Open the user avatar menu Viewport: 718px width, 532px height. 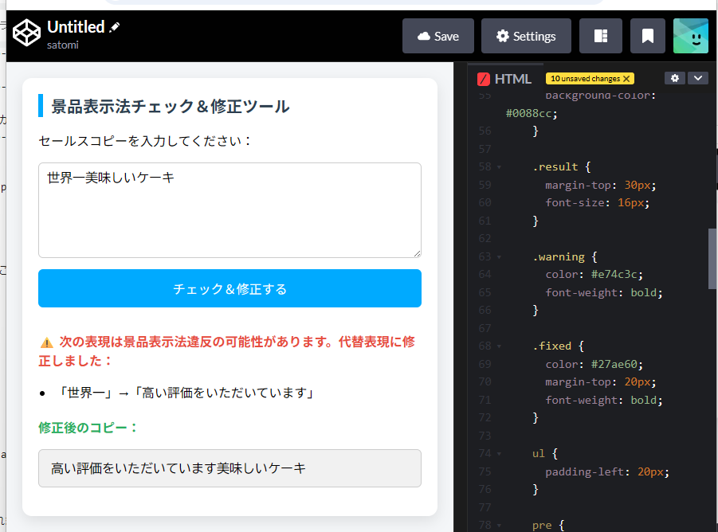691,36
